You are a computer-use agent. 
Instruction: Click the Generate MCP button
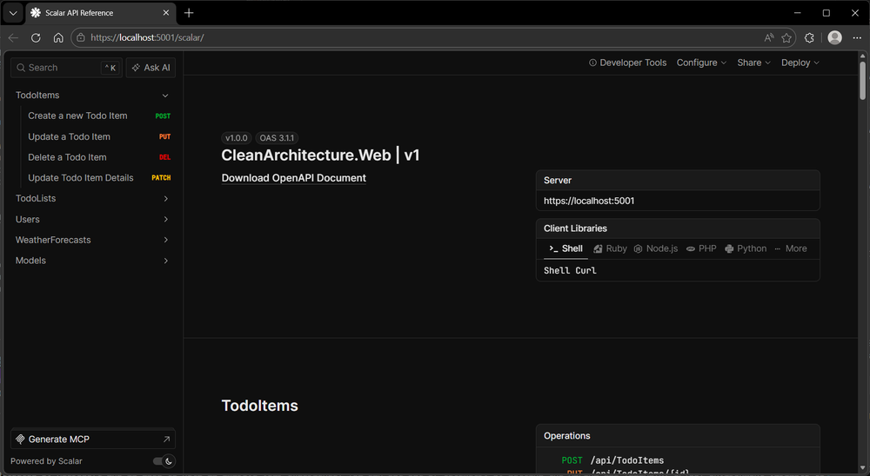coord(93,440)
